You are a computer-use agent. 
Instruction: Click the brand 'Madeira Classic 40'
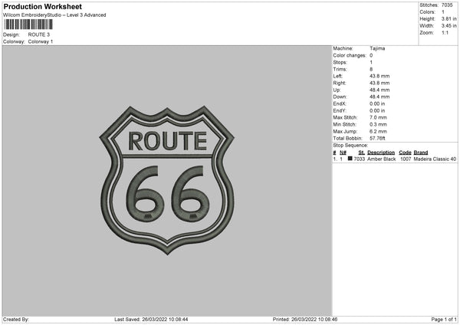coord(435,159)
